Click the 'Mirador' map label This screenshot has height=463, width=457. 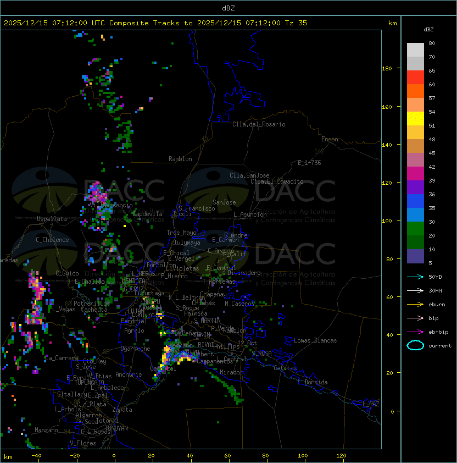tap(232, 372)
